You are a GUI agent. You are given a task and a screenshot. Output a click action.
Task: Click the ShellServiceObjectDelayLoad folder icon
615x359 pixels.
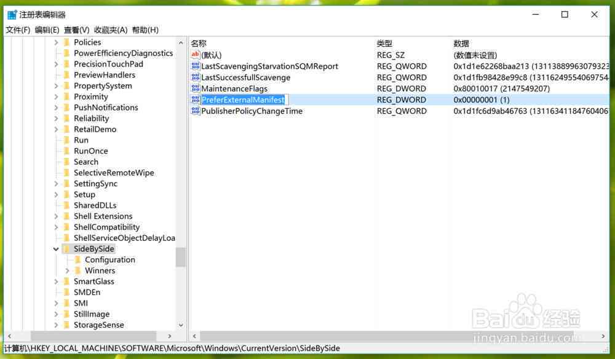click(x=66, y=238)
